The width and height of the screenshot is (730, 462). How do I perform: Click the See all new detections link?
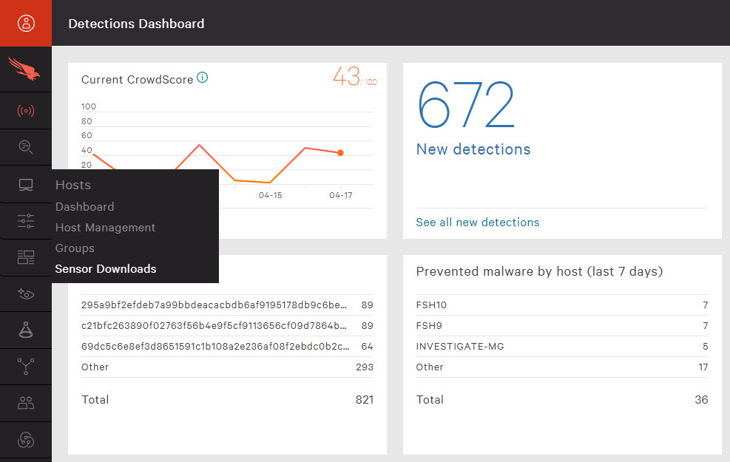[477, 222]
